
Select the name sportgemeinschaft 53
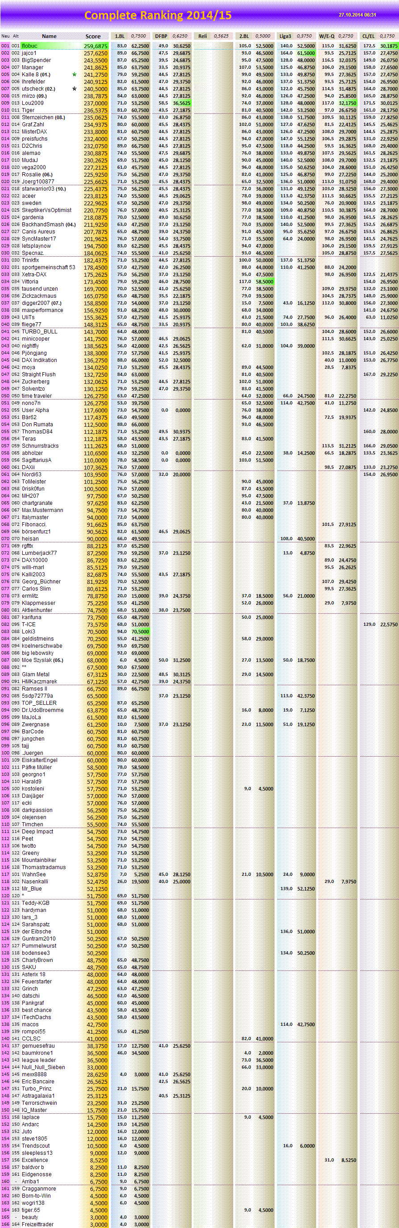pyautogui.click(x=49, y=267)
